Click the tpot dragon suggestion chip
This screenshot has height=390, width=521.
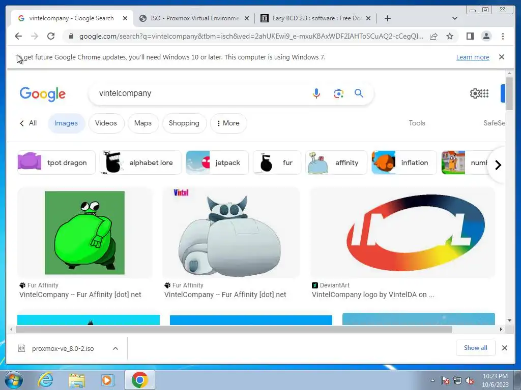[56, 162]
